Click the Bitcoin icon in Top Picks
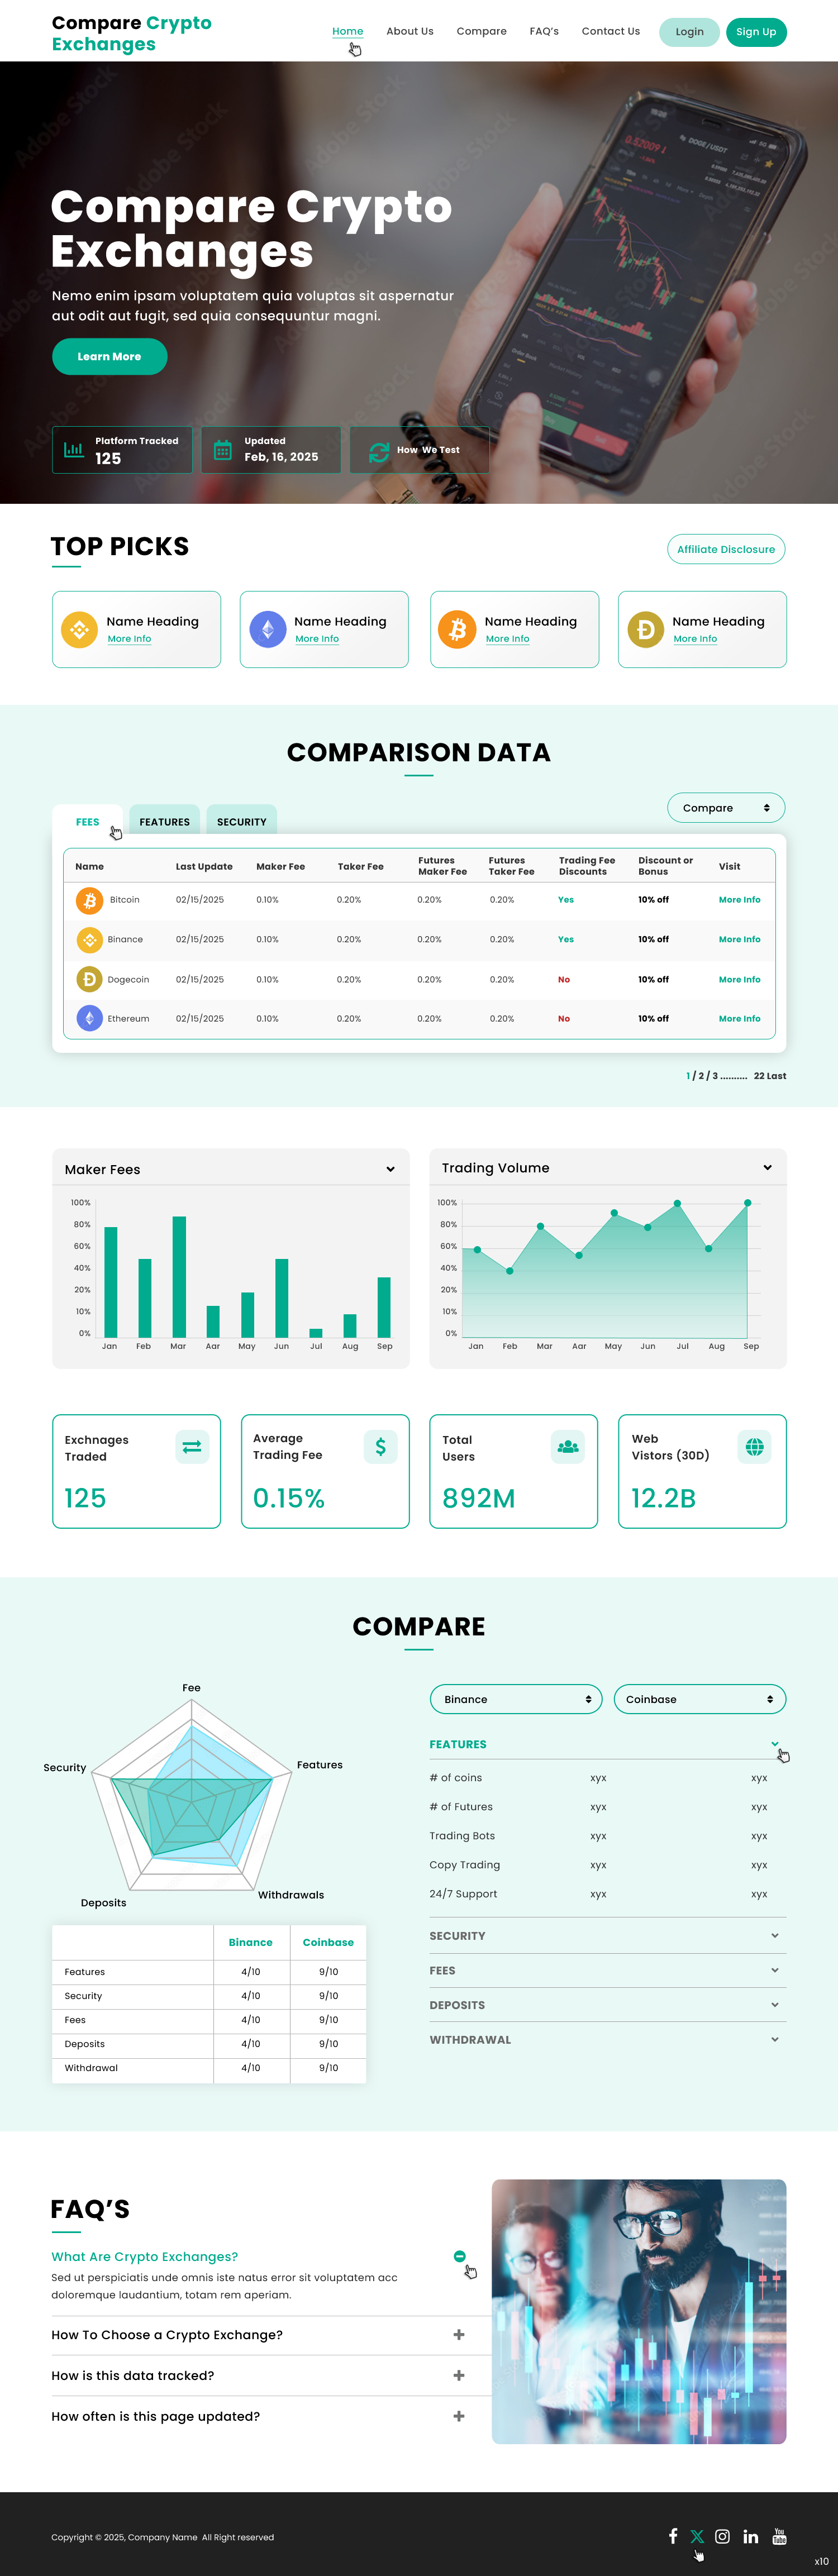838x2576 pixels. [x=457, y=629]
